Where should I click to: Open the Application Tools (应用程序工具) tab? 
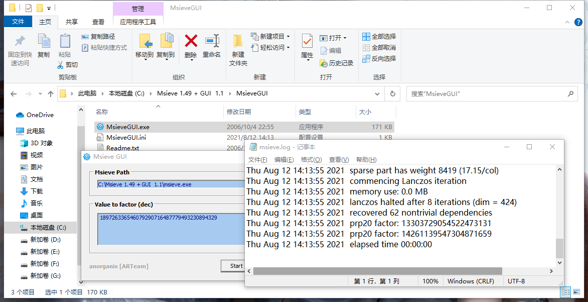138,22
